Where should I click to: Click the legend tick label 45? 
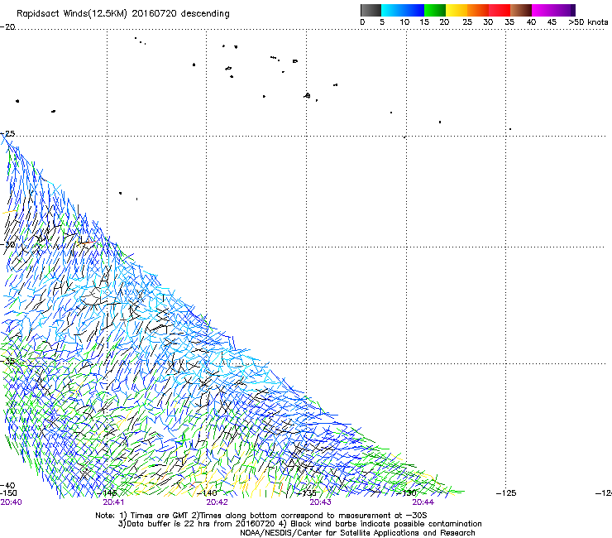tap(552, 22)
